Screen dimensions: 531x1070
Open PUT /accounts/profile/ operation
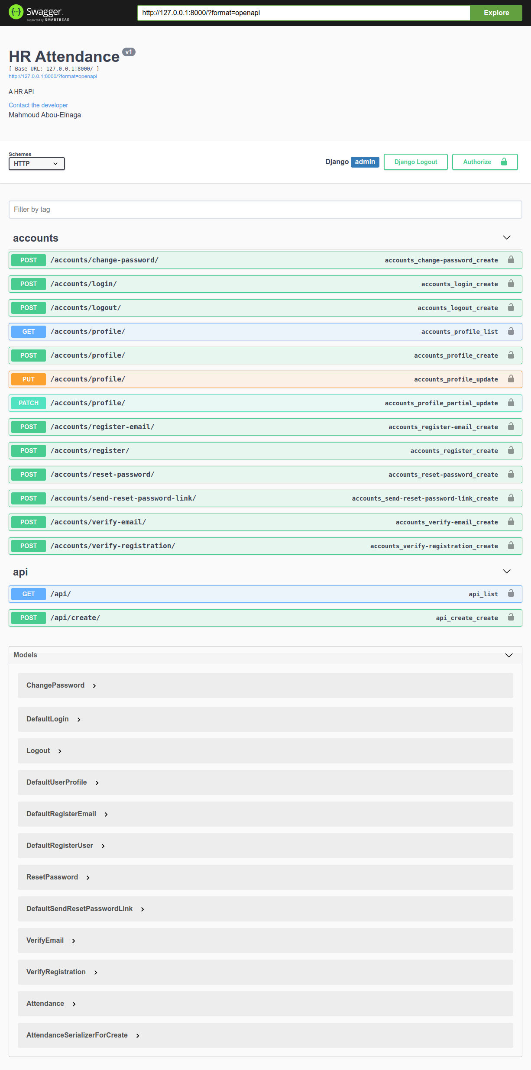click(x=265, y=379)
